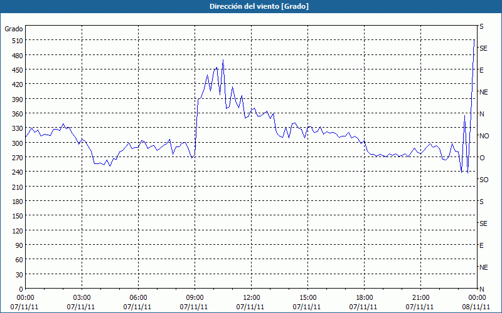Pick the 240 degree axis label

coord(18,172)
